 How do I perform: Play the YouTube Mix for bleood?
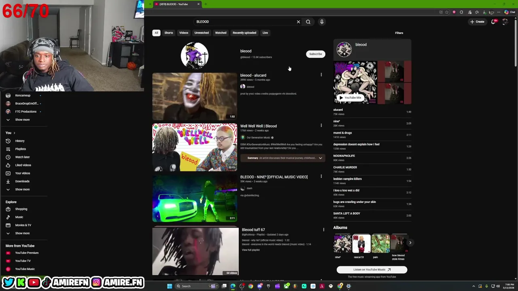pos(350,97)
